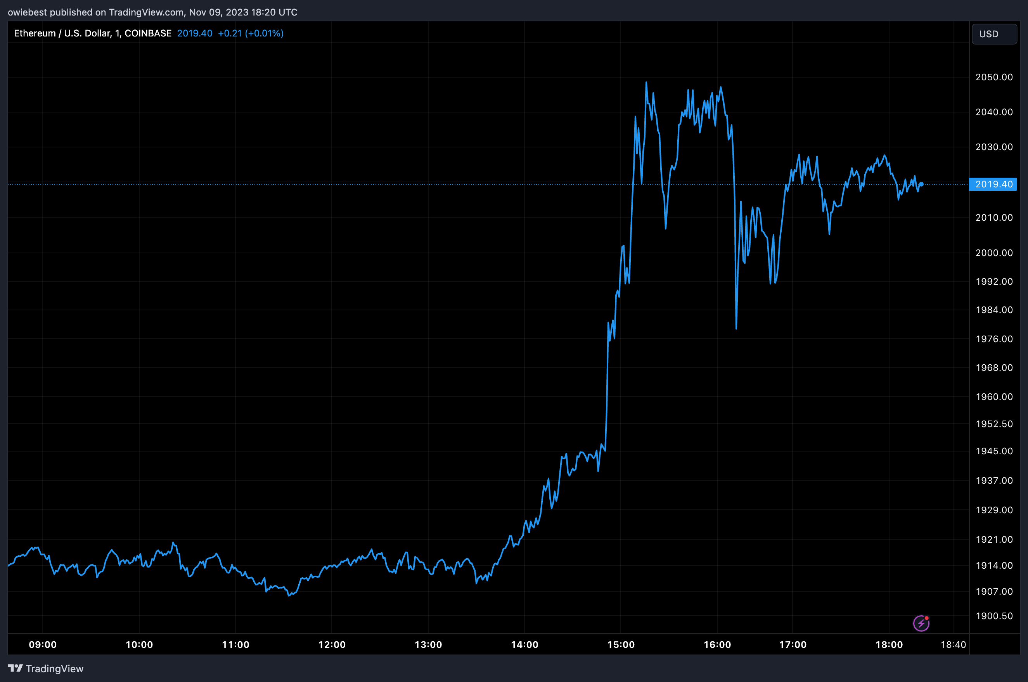Click the 2010.00 price axis label

(x=994, y=217)
